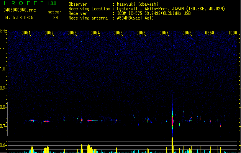The image size is (241, 153).
Task: Click the HROFFT 1.00 title text
Action: coord(30,3)
